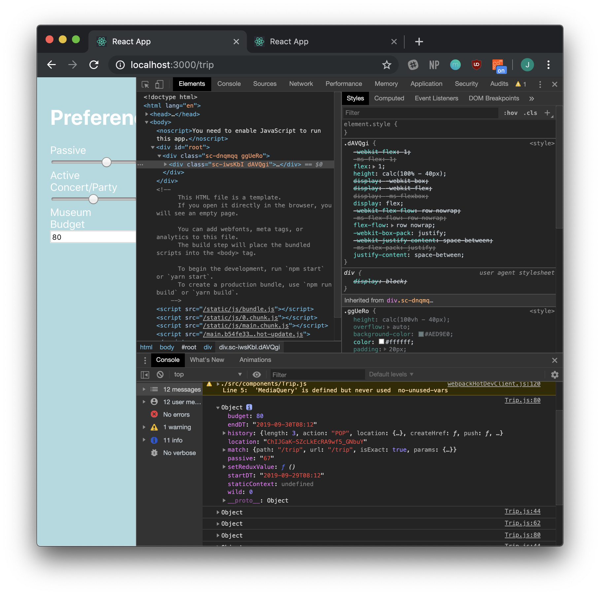600x595 pixels.
Task: Click the browser forward arrow
Action: coord(73,65)
